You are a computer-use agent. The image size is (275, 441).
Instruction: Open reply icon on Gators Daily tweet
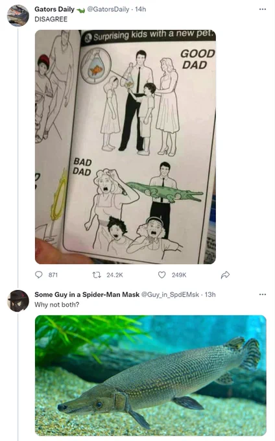38,274
